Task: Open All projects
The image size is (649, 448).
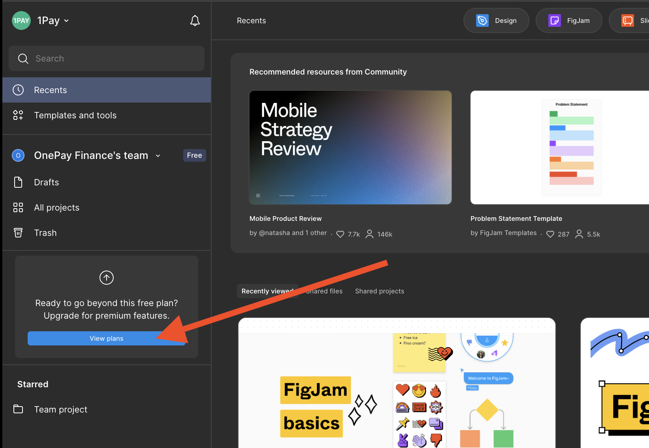Action: point(107,207)
